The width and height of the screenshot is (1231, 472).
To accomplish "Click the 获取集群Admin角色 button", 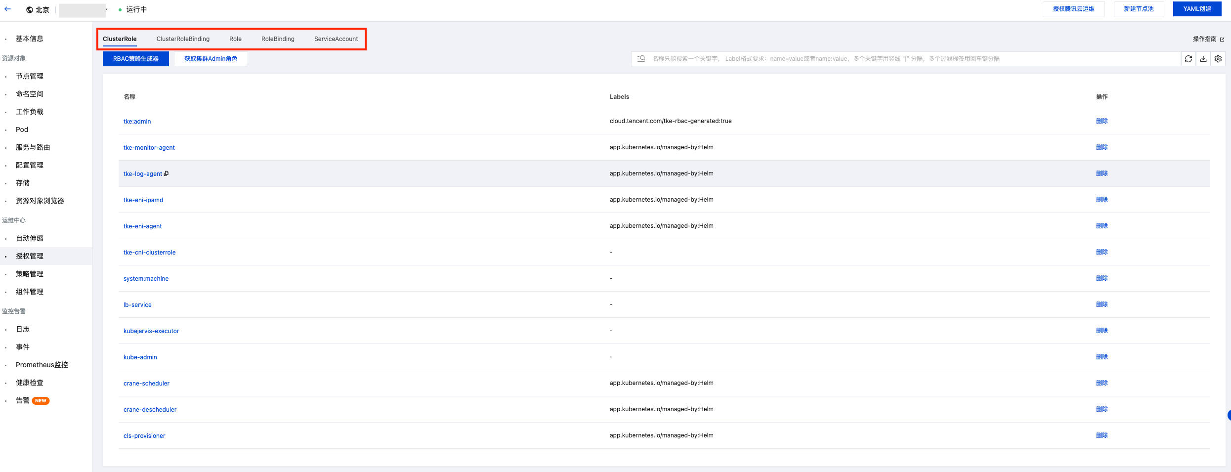I will click(211, 59).
